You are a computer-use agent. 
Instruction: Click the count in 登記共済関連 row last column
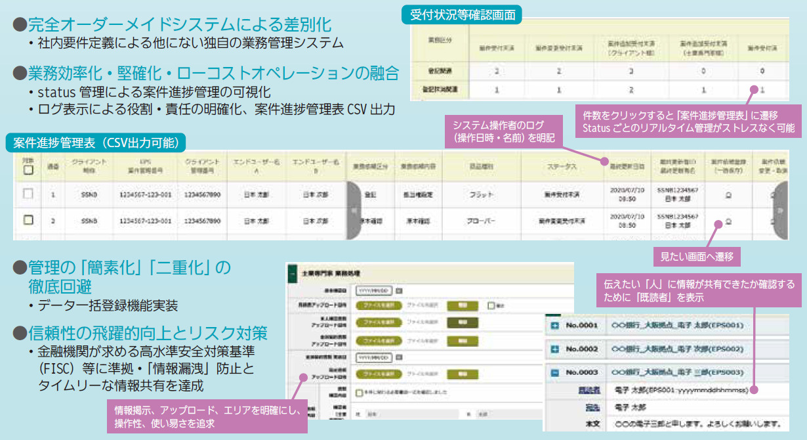tap(762, 88)
